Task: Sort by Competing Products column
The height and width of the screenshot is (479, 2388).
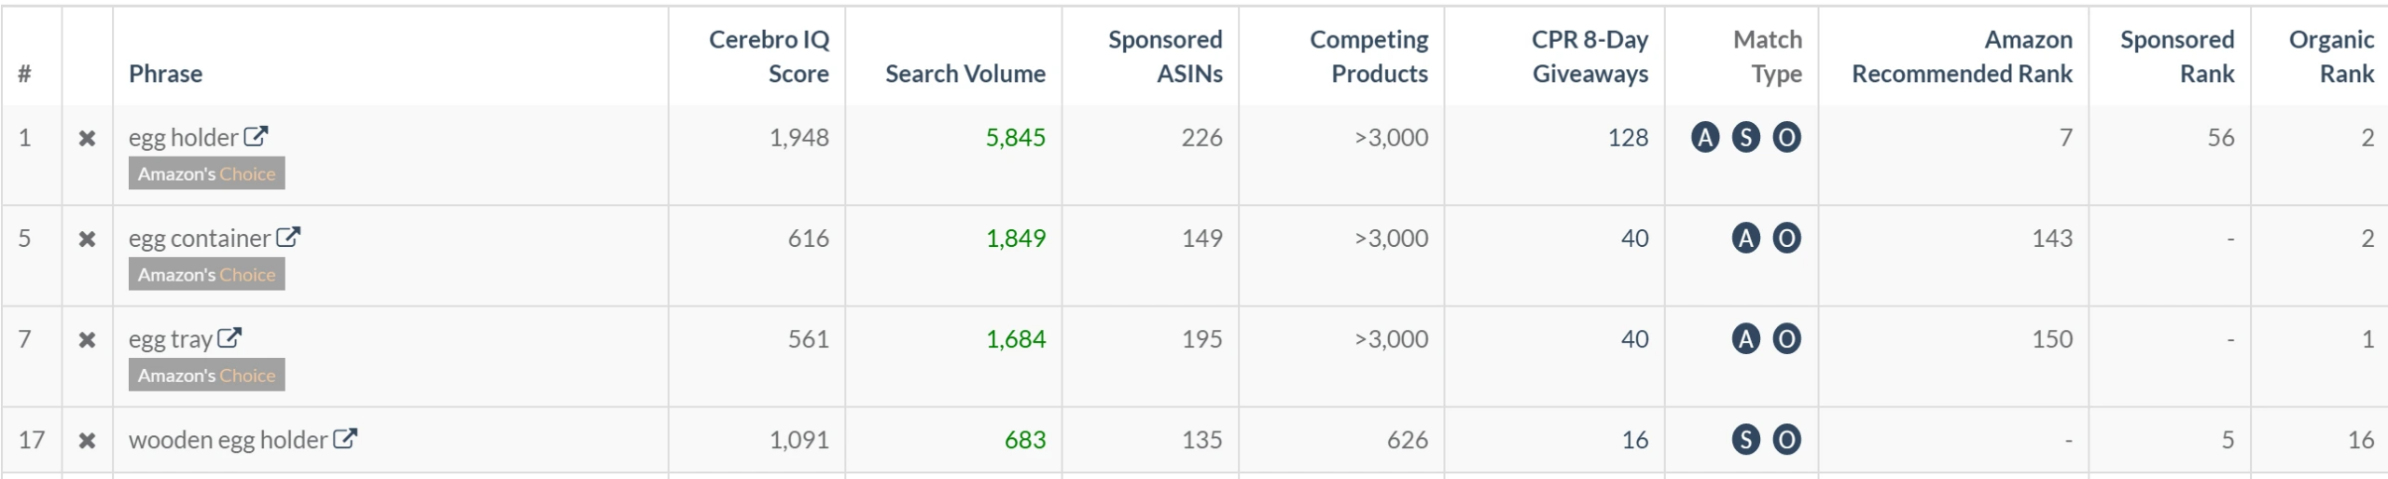Action: point(1368,56)
